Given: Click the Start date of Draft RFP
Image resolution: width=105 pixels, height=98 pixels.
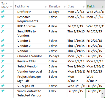Looking at the screenshot, I should tap(76, 12).
